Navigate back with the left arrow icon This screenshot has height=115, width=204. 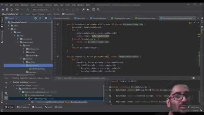pyautogui.click(x=18, y=10)
